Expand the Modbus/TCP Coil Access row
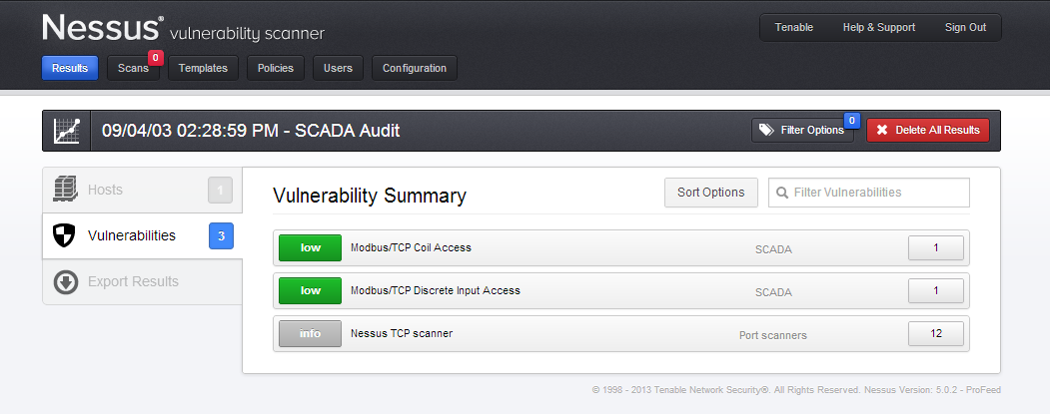The width and height of the screenshot is (1050, 414). (x=621, y=247)
